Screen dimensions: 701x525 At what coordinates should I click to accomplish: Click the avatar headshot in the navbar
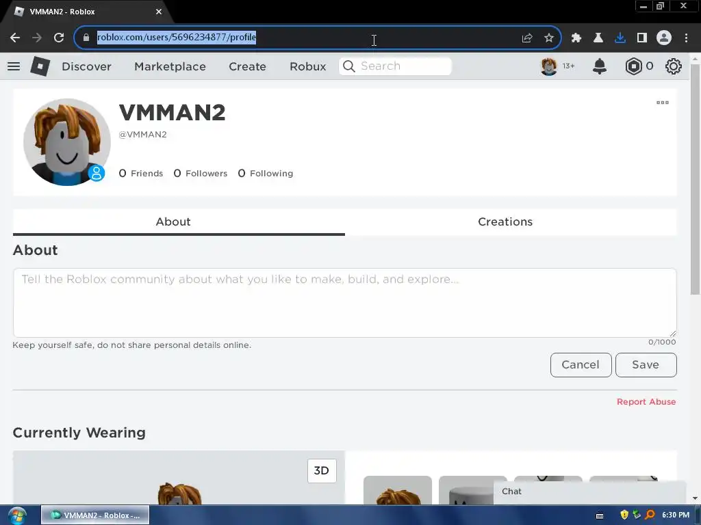[549, 66]
